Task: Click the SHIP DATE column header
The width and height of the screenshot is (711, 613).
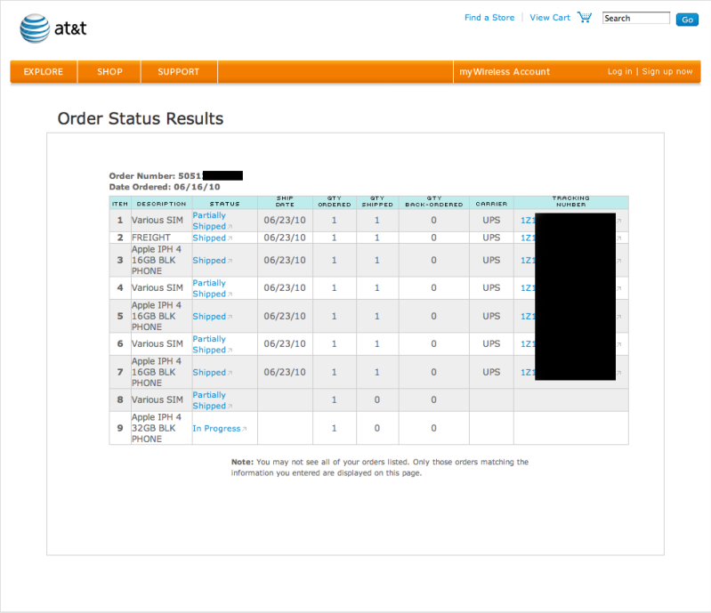Action: [285, 202]
